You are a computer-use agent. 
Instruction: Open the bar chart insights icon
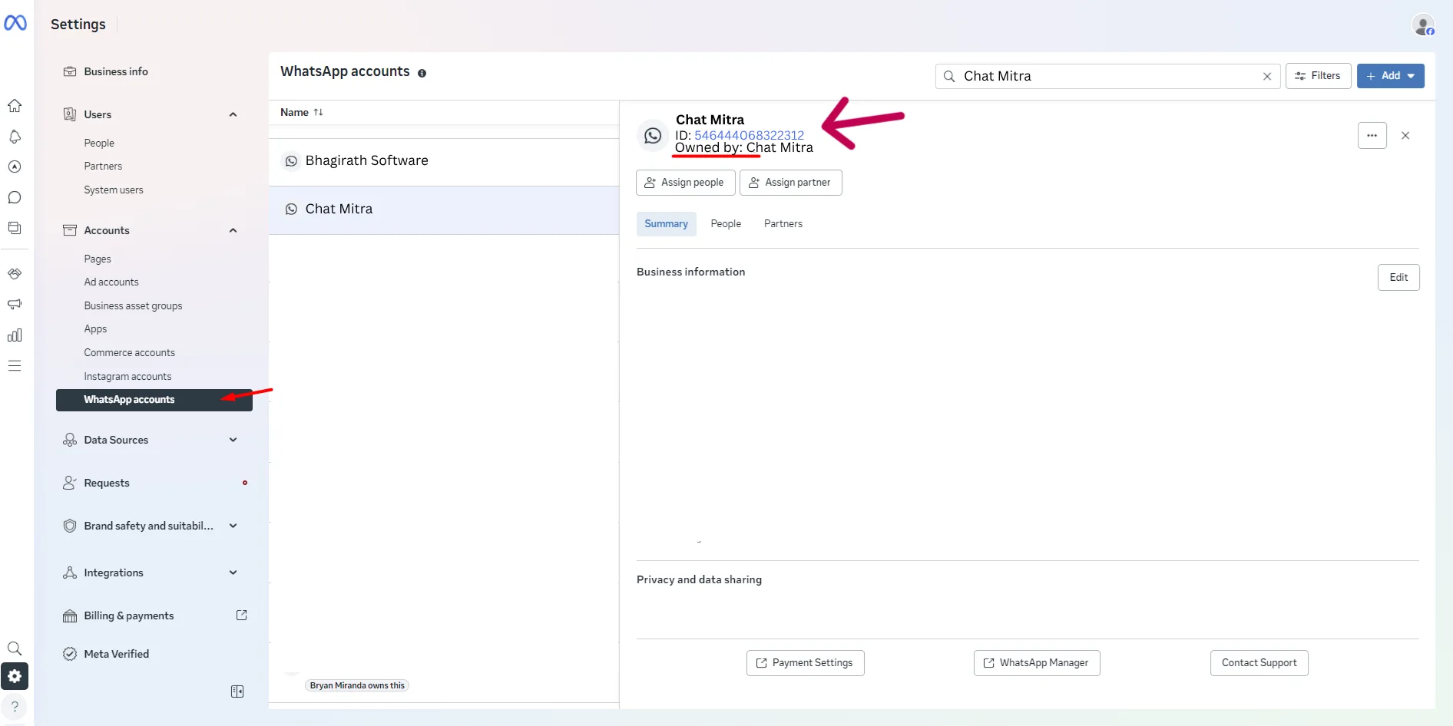[15, 335]
